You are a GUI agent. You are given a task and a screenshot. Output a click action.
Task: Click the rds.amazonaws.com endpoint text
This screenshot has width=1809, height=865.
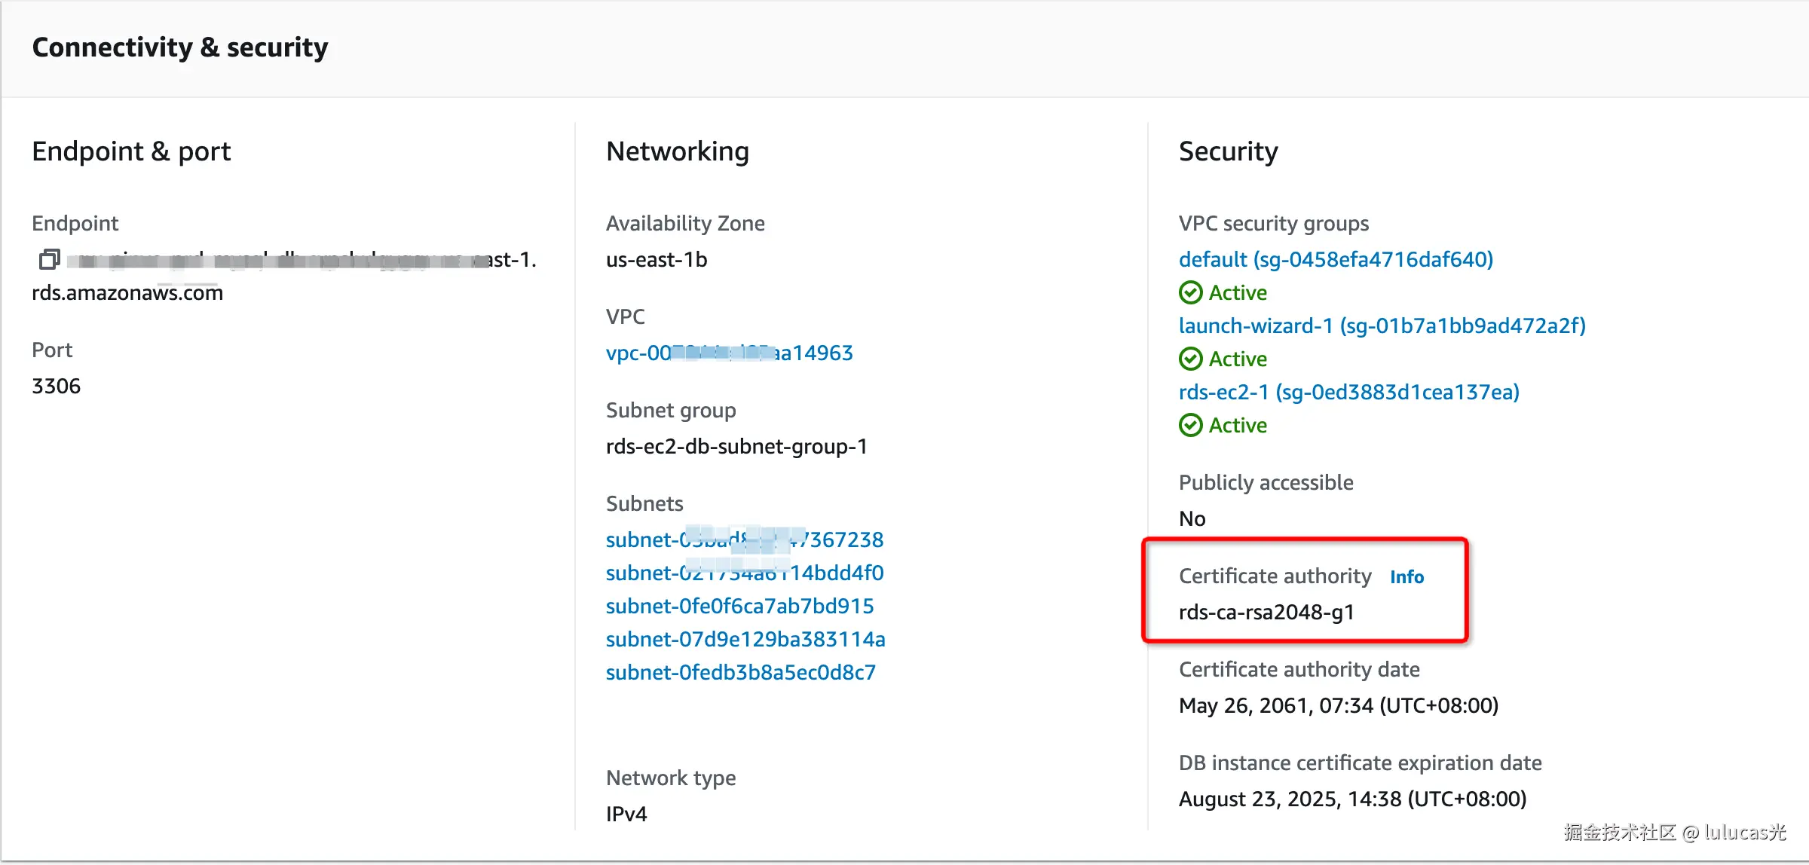tap(127, 292)
